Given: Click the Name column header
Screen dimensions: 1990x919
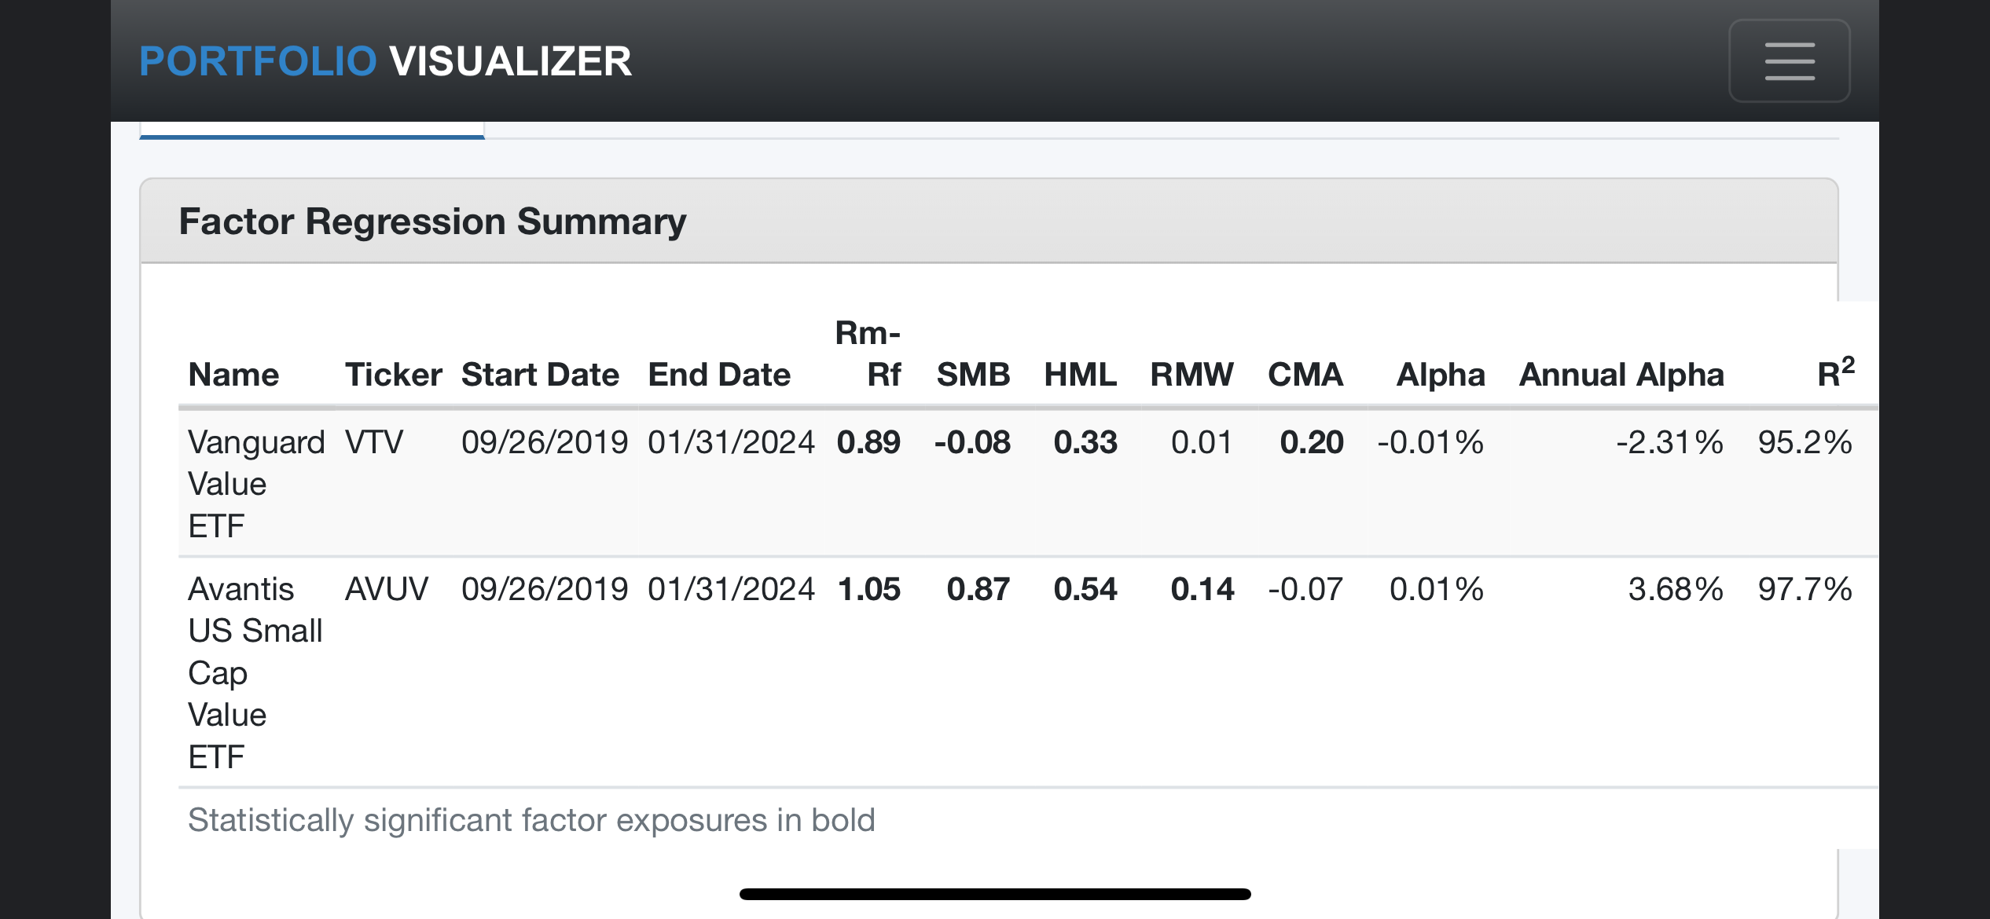Looking at the screenshot, I should click(233, 375).
